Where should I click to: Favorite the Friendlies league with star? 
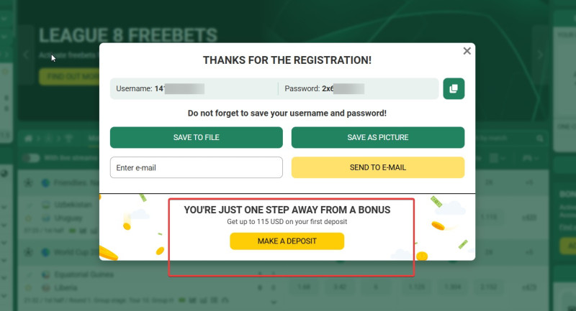click(29, 182)
